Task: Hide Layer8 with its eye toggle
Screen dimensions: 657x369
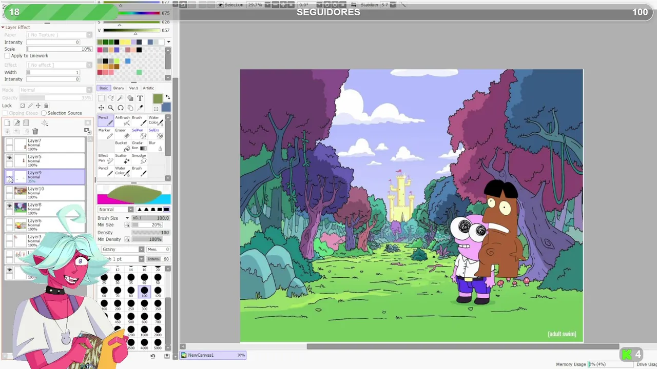Action: click(x=9, y=206)
